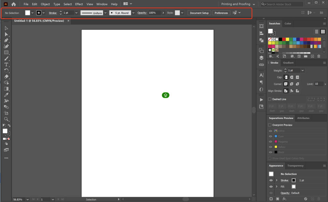Select the Rectangle tool
This screenshot has width=328, height=202.
(x=6, y=52)
